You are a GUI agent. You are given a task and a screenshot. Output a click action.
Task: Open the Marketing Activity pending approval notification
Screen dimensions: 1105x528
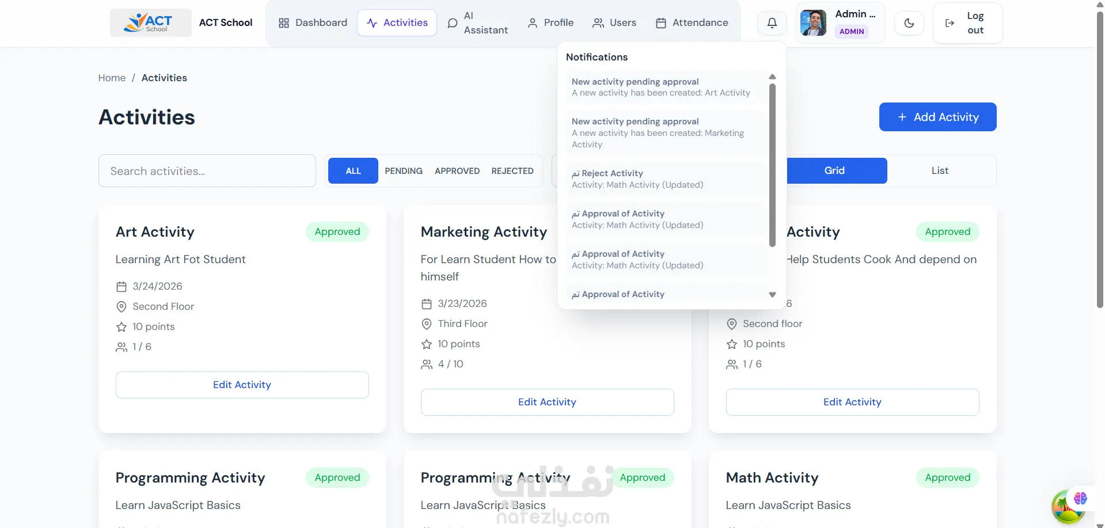[666, 133]
